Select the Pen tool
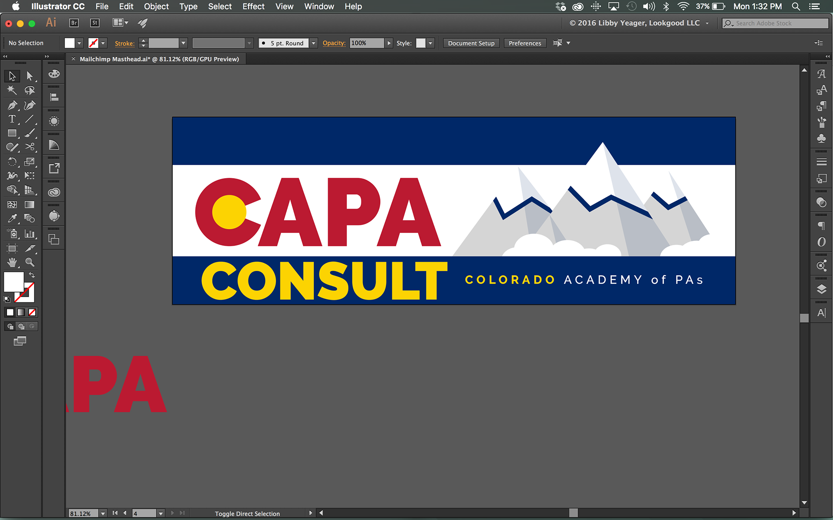 12,105
